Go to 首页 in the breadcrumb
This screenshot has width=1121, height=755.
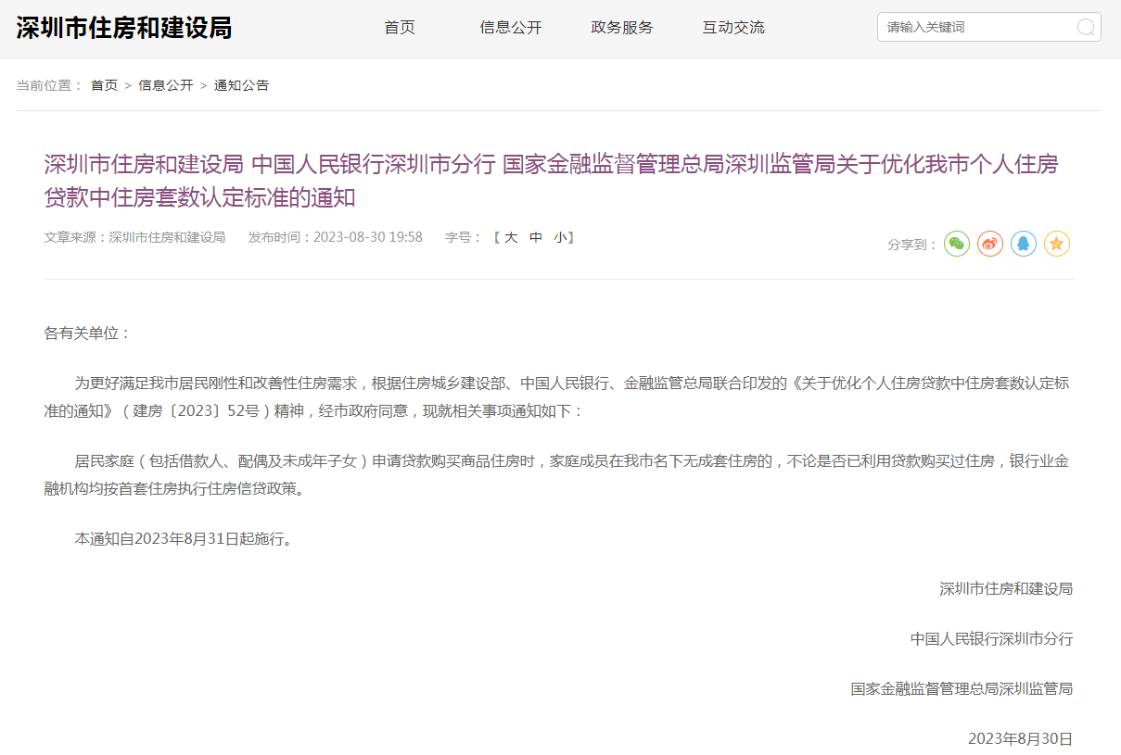pyautogui.click(x=104, y=85)
